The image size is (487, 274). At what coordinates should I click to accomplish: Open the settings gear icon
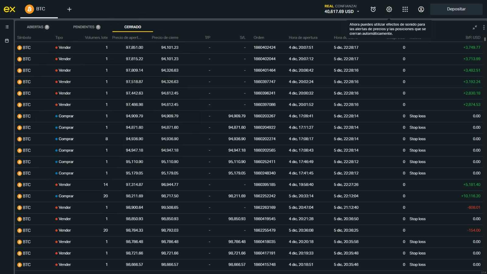pos(389,9)
